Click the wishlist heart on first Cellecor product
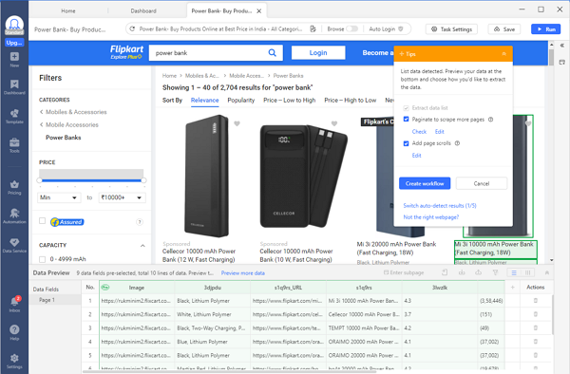Image resolution: width=570 pixels, height=374 pixels. click(x=237, y=123)
